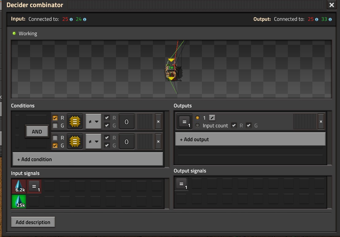
Task: Click Add description button
Action: 33,222
